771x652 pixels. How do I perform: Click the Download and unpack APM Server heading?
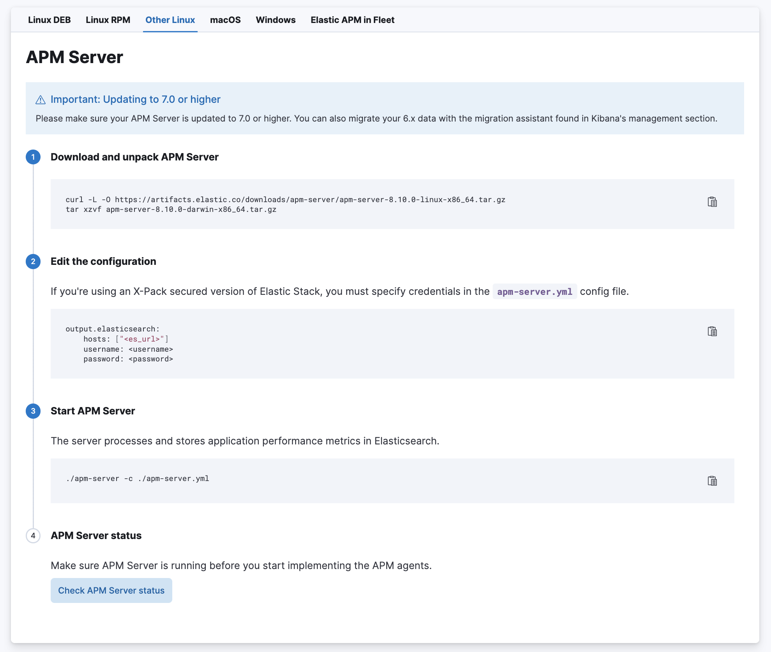(x=134, y=157)
